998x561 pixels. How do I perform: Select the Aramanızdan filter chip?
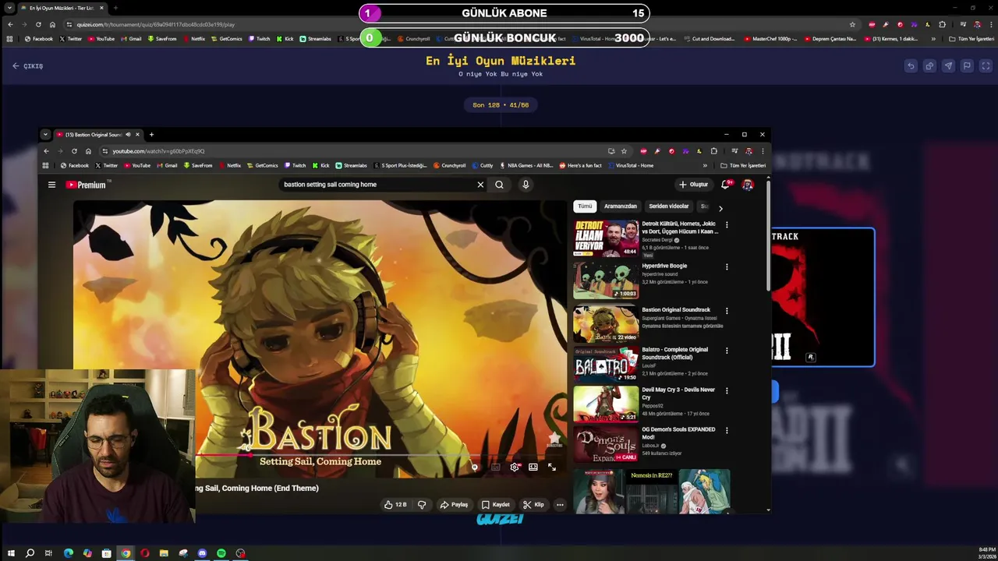point(621,206)
